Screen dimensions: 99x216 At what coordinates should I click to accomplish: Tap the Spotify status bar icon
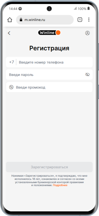click(x=20, y=9)
